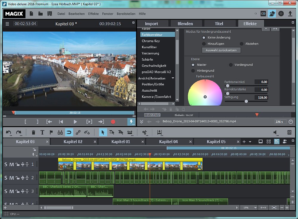Click the 'Auswahl zurücksetzen' button
The image size is (298, 219).
[x=221, y=50]
